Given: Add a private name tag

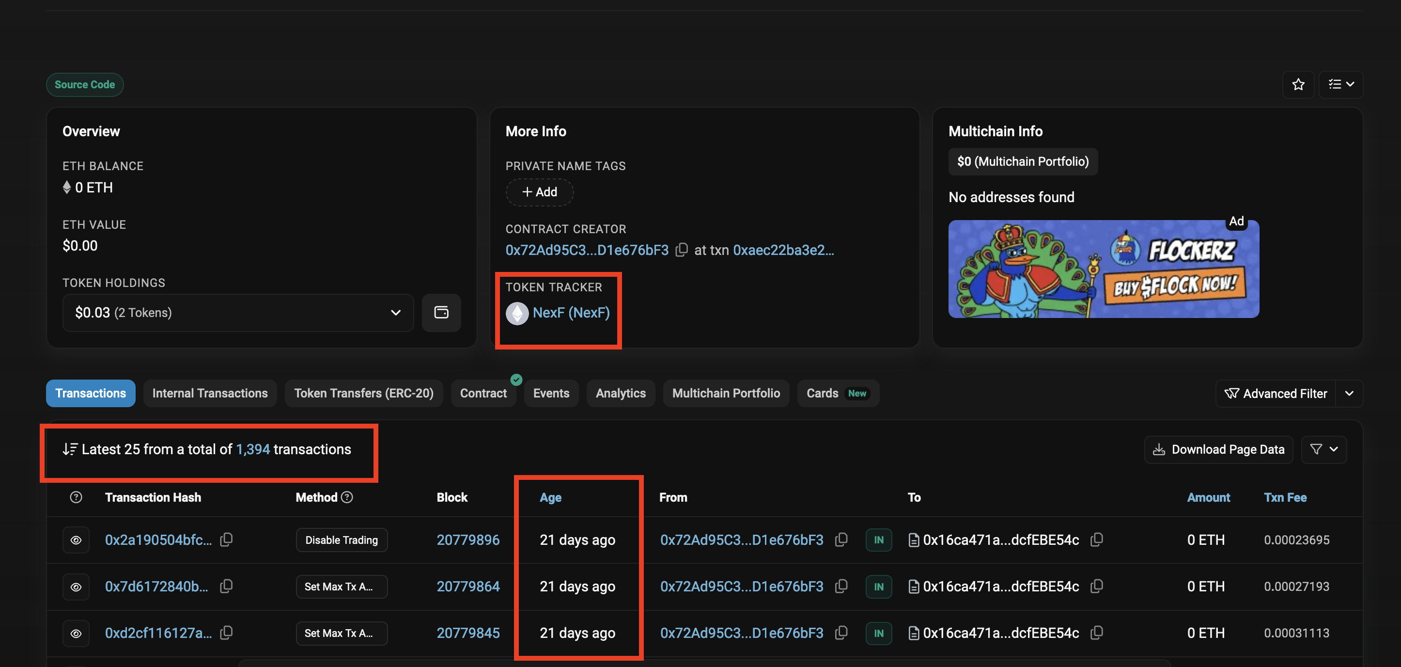Looking at the screenshot, I should pos(540,192).
